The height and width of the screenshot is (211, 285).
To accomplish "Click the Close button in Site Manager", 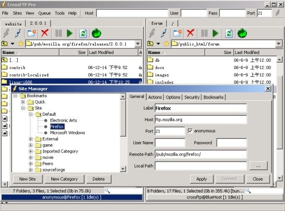I will [258, 179].
